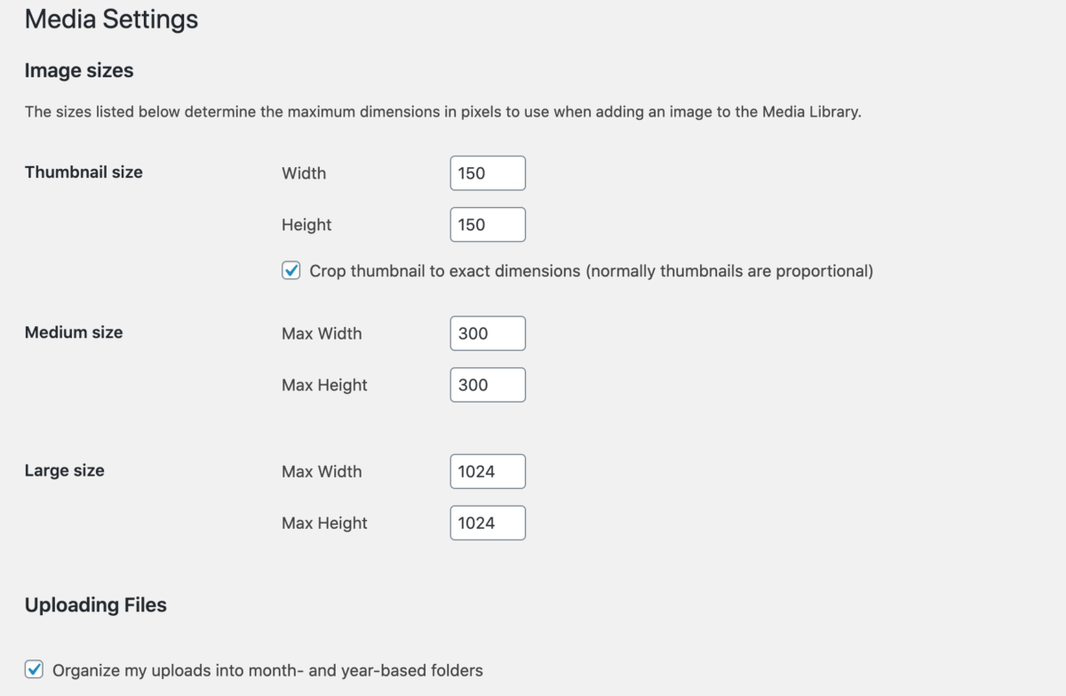Click the Max Width label under Medium size

[x=322, y=333]
